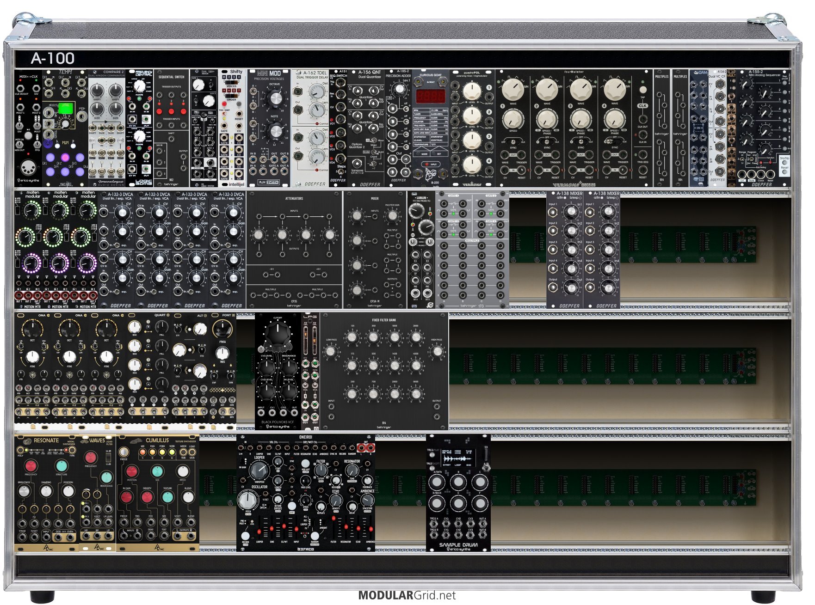The width and height of the screenshot is (815, 605).
Task: Select the green display on the Tempi module
Action: click(65, 108)
